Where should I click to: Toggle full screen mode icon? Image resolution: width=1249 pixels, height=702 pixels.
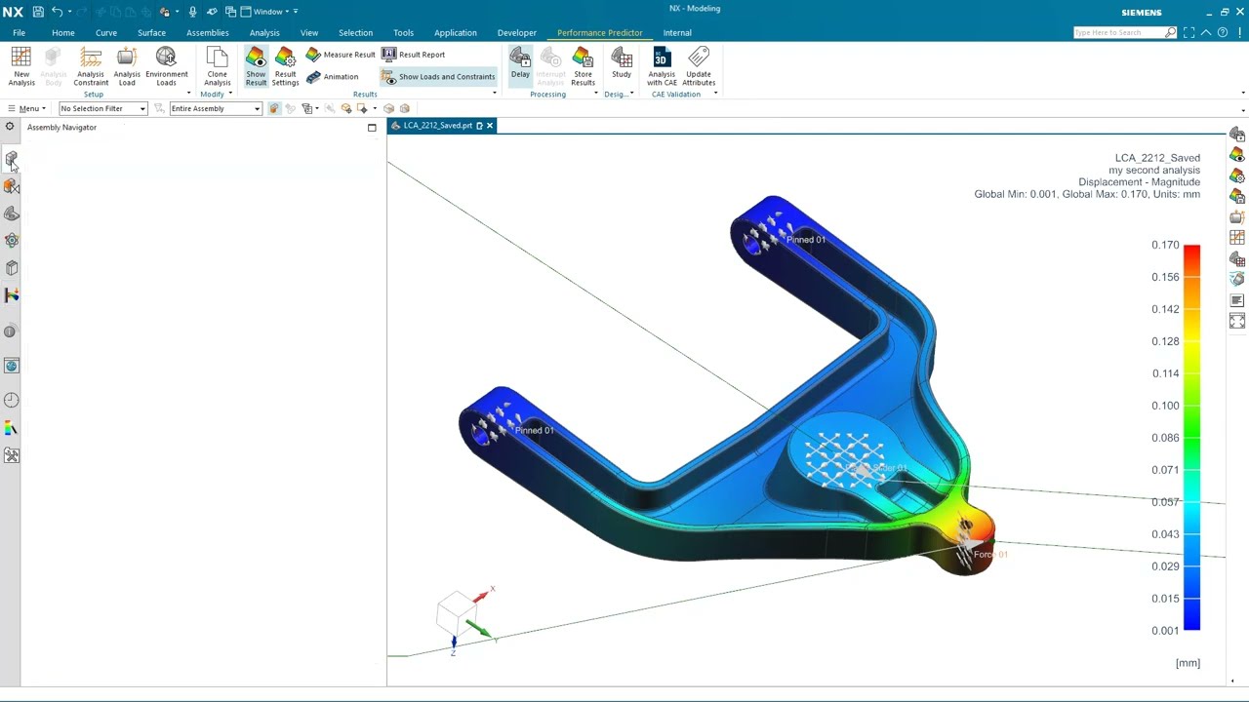(x=1189, y=32)
